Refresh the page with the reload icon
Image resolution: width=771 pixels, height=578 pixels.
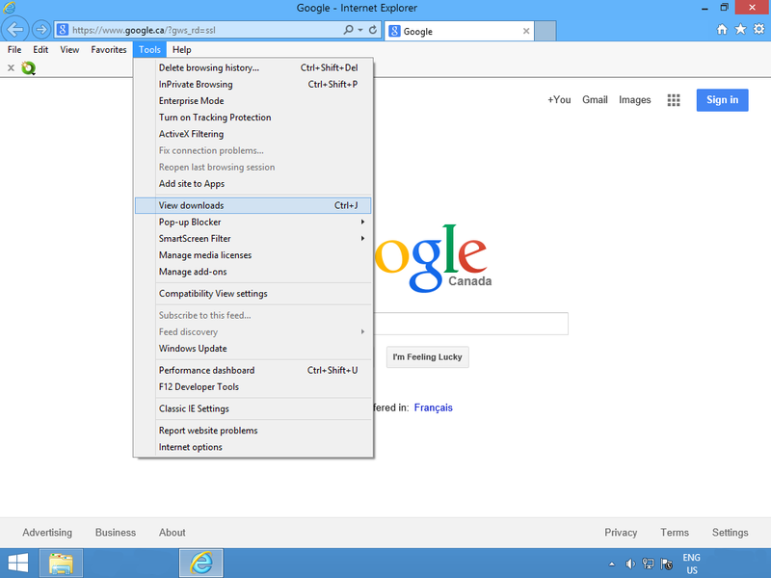(373, 30)
